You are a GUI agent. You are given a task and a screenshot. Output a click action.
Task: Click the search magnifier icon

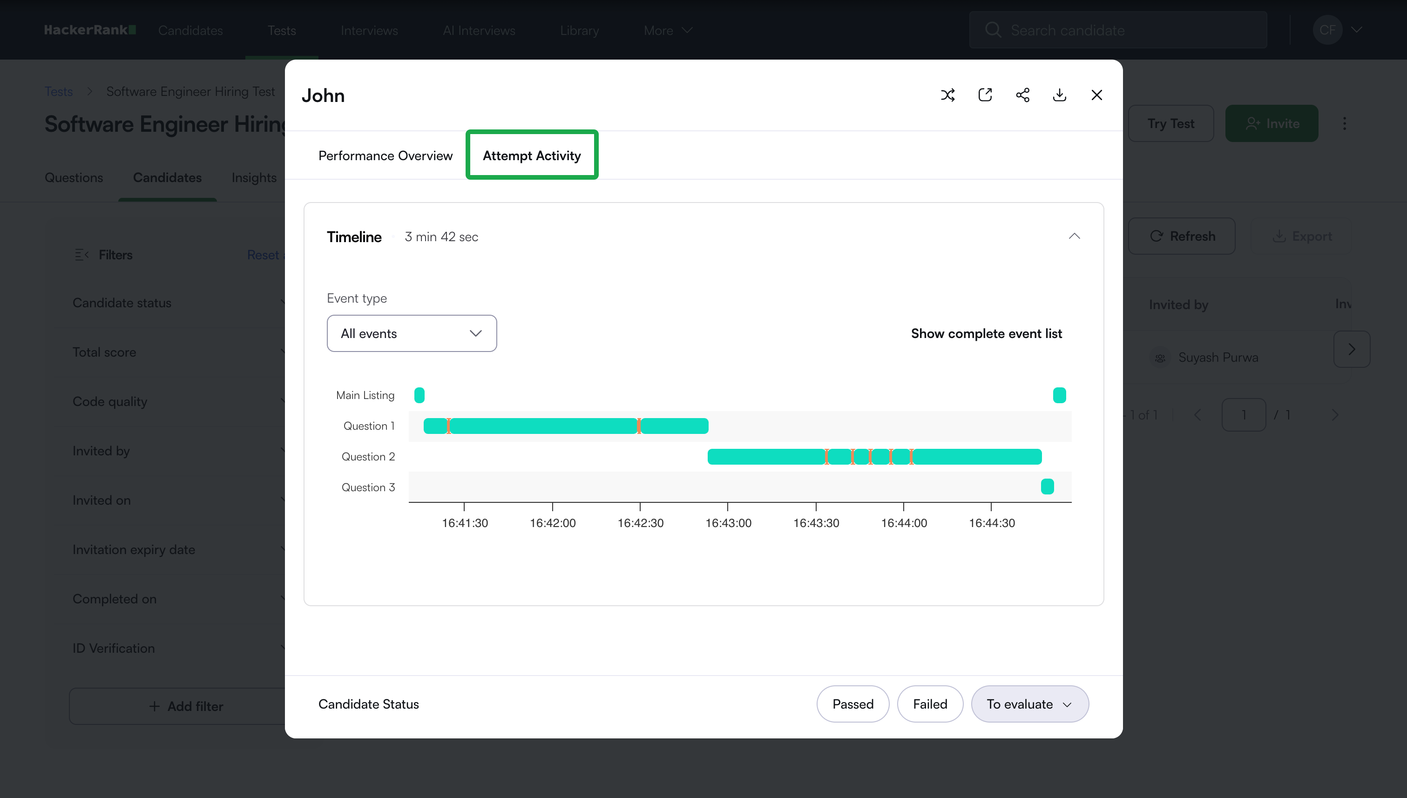point(993,30)
